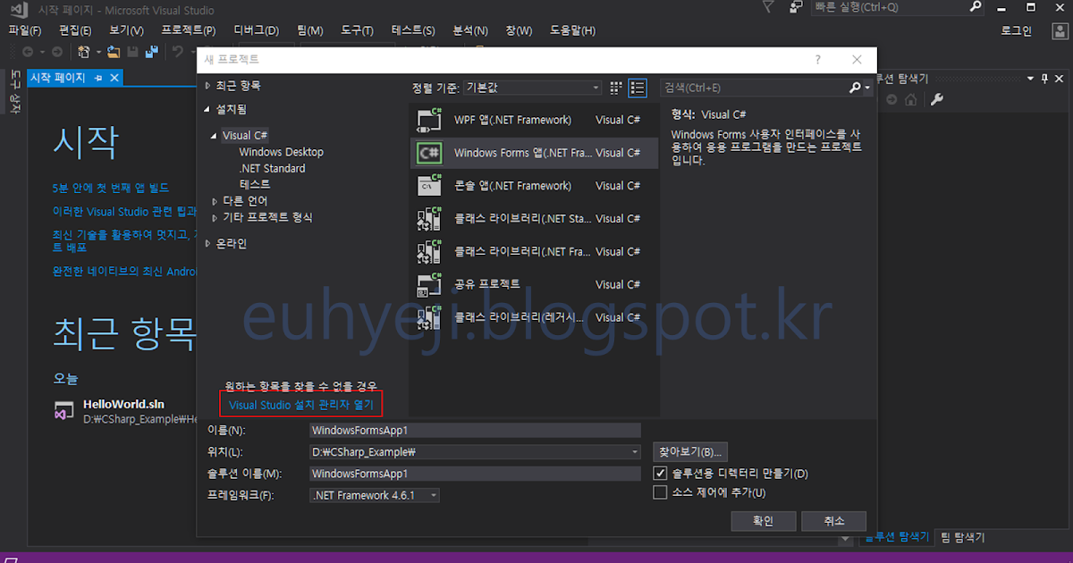Click the 로그인 sign-in link
This screenshot has width=1073, height=563.
pos(1016,31)
